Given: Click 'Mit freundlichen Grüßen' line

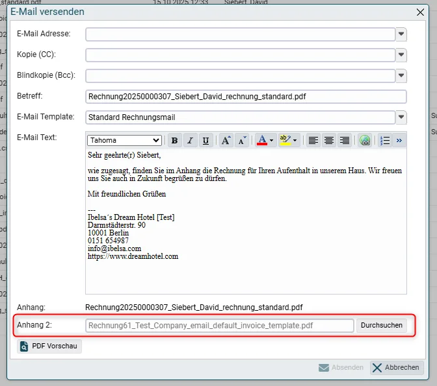Looking at the screenshot, I should pos(127,194).
